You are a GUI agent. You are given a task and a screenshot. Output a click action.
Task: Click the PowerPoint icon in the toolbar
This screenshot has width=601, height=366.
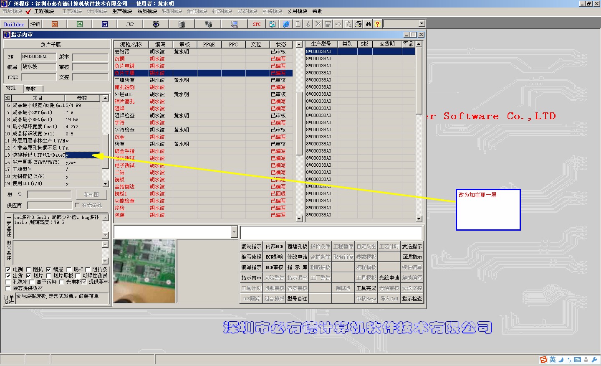click(x=55, y=24)
